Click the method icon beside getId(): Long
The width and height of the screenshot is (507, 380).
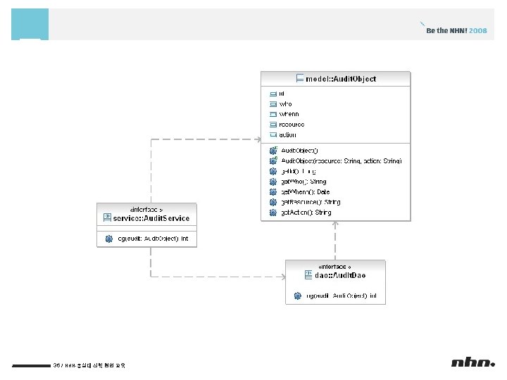tap(273, 171)
